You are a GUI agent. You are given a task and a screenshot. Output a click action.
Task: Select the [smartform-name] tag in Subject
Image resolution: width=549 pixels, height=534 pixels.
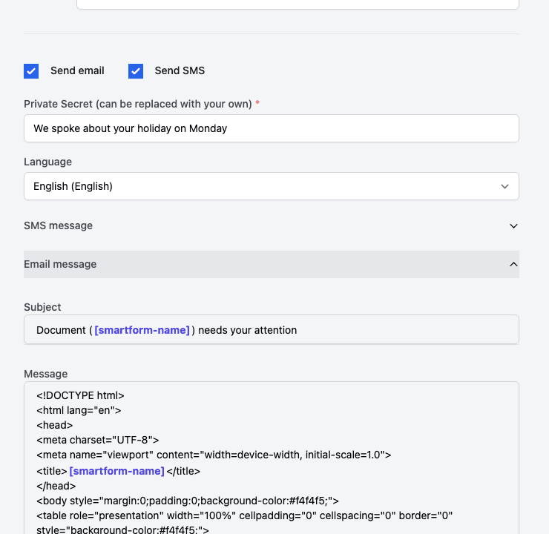tap(142, 330)
